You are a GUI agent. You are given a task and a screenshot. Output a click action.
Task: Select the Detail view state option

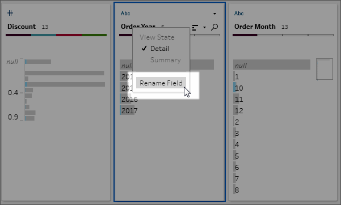tap(160, 49)
